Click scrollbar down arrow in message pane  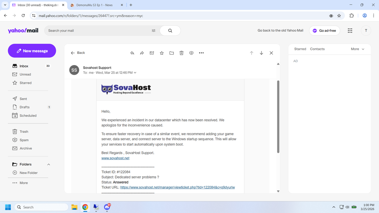pos(278,191)
